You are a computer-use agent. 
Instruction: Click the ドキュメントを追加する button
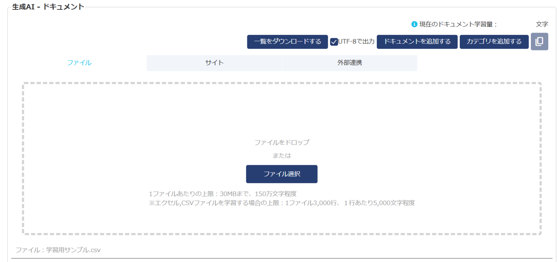417,42
